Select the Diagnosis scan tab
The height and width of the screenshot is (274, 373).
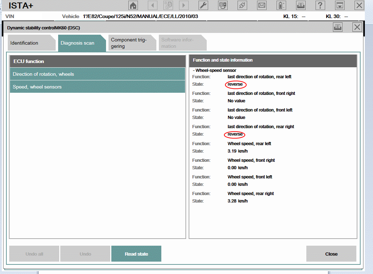point(82,43)
